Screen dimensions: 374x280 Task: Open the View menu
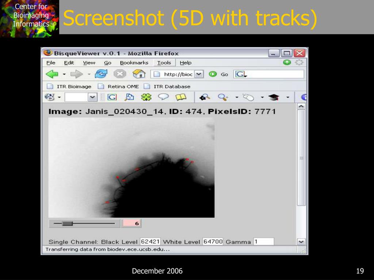click(89, 63)
